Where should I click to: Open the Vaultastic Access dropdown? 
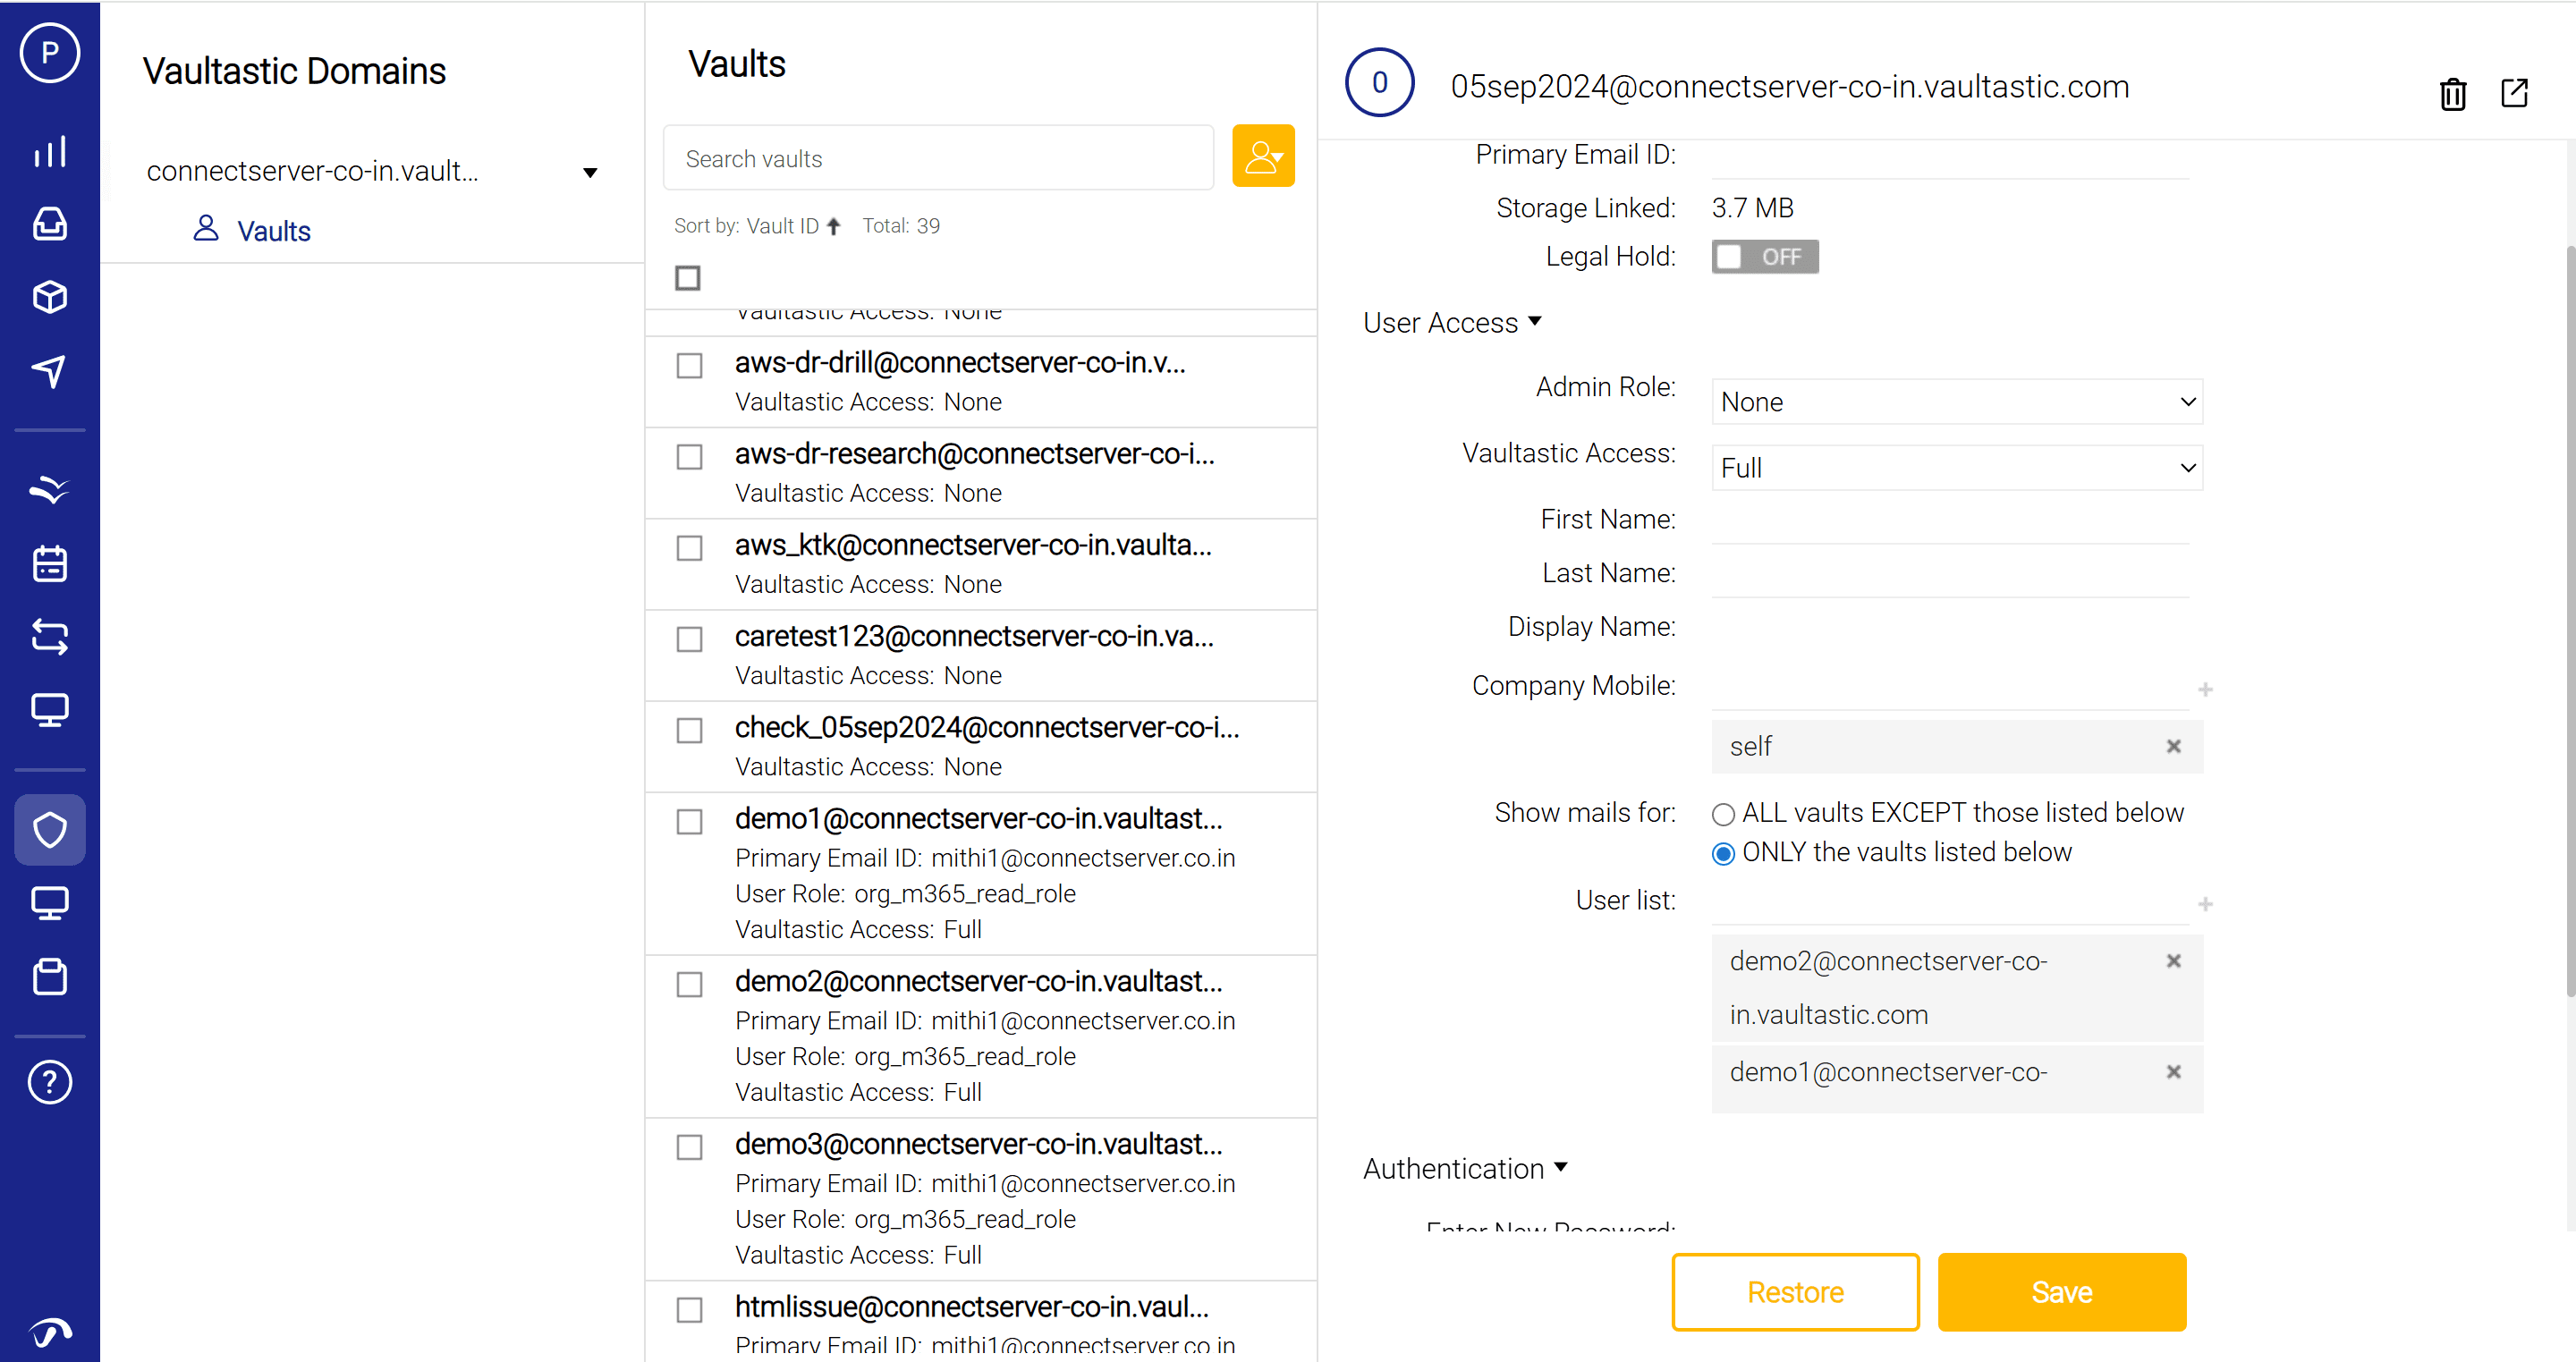[x=1956, y=468]
